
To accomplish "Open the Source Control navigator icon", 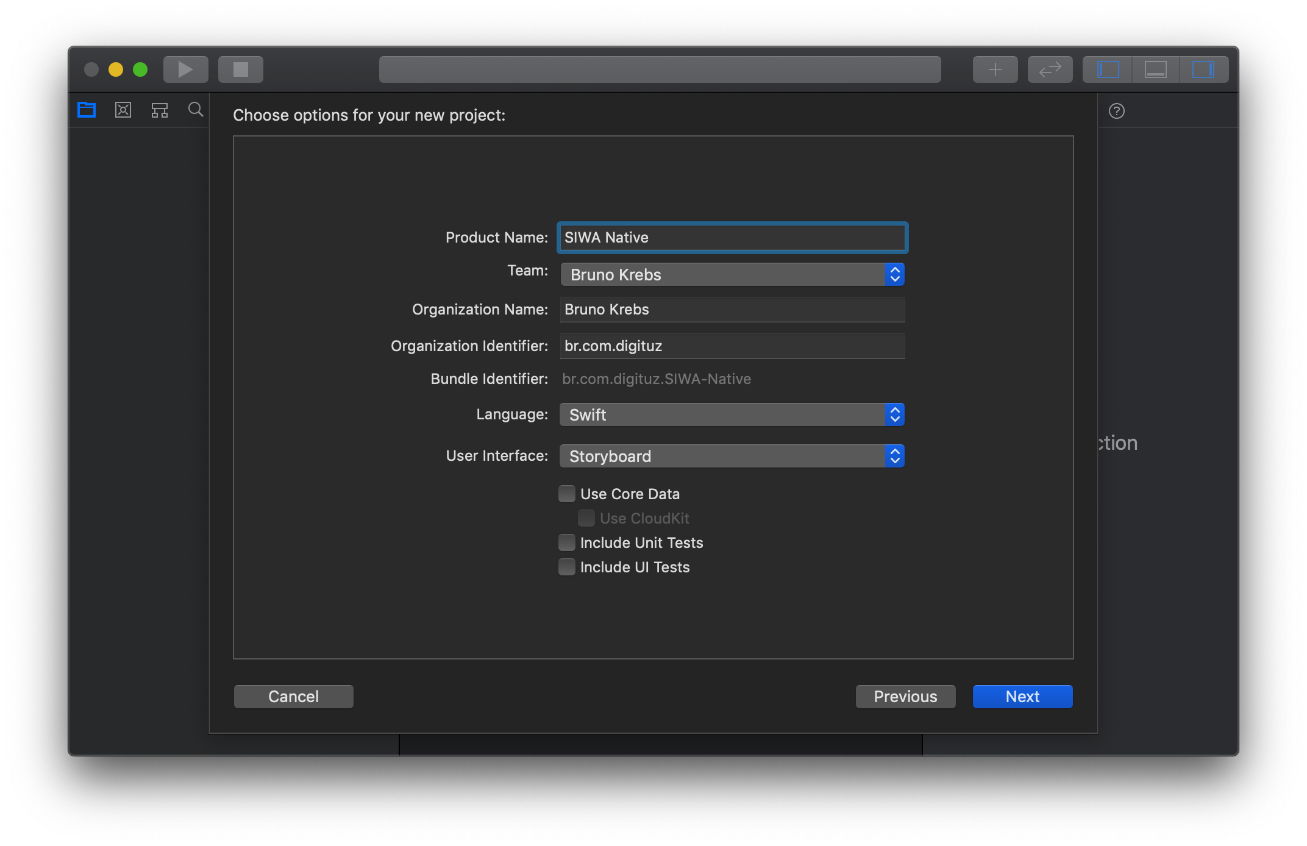I will click(x=123, y=110).
